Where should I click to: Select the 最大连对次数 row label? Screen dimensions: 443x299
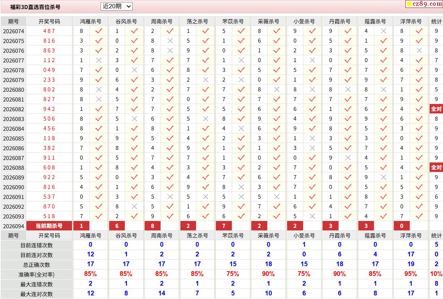[37, 294]
